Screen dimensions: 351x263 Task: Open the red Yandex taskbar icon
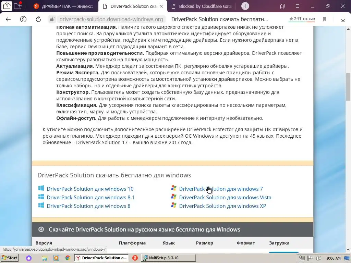(x=135, y=258)
